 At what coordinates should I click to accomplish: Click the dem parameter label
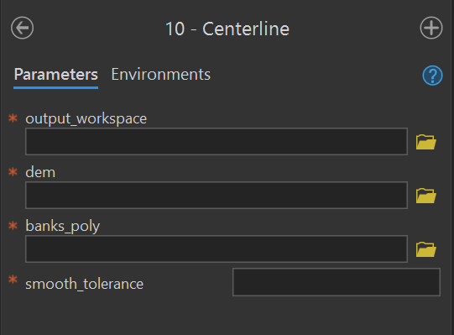click(40, 172)
